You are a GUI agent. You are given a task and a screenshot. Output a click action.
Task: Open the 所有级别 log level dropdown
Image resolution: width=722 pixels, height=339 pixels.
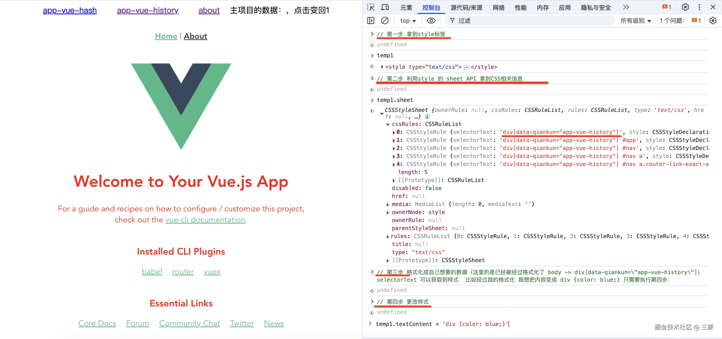635,21
